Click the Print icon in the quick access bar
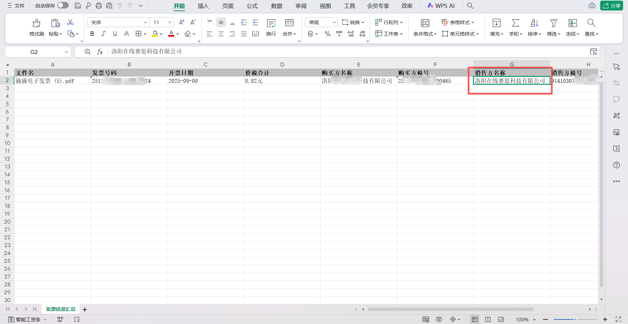 pos(99,6)
